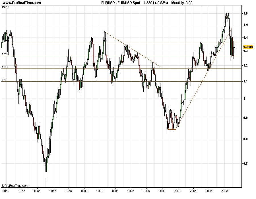Click the 2004 x-axis year label
The height and width of the screenshot is (199, 256).
tap(193, 191)
